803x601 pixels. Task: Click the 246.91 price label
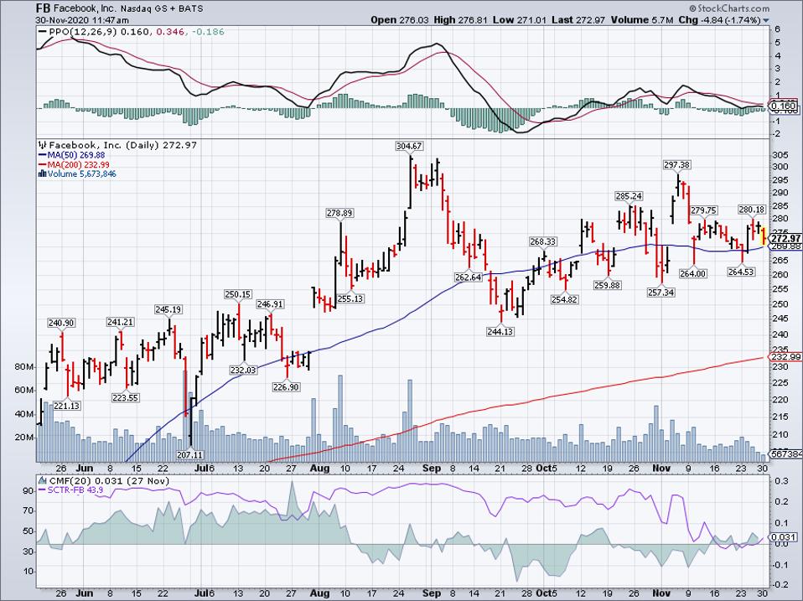270,304
